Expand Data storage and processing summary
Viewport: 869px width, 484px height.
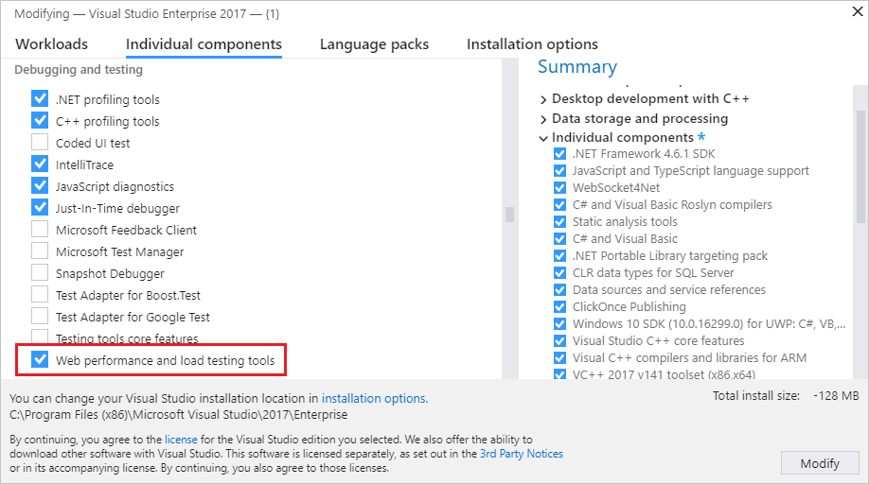click(543, 119)
